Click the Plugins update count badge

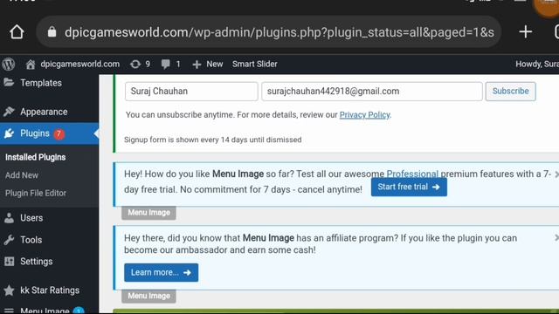pyautogui.click(x=59, y=133)
